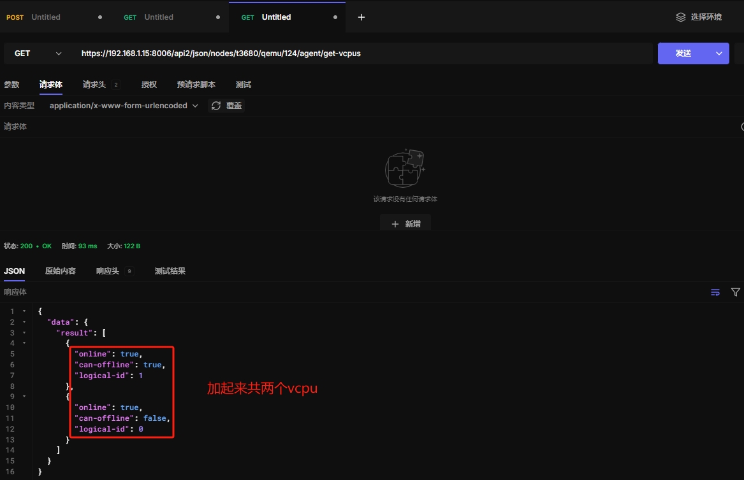Click the environment layers icon
The width and height of the screenshot is (744, 480).
(681, 17)
